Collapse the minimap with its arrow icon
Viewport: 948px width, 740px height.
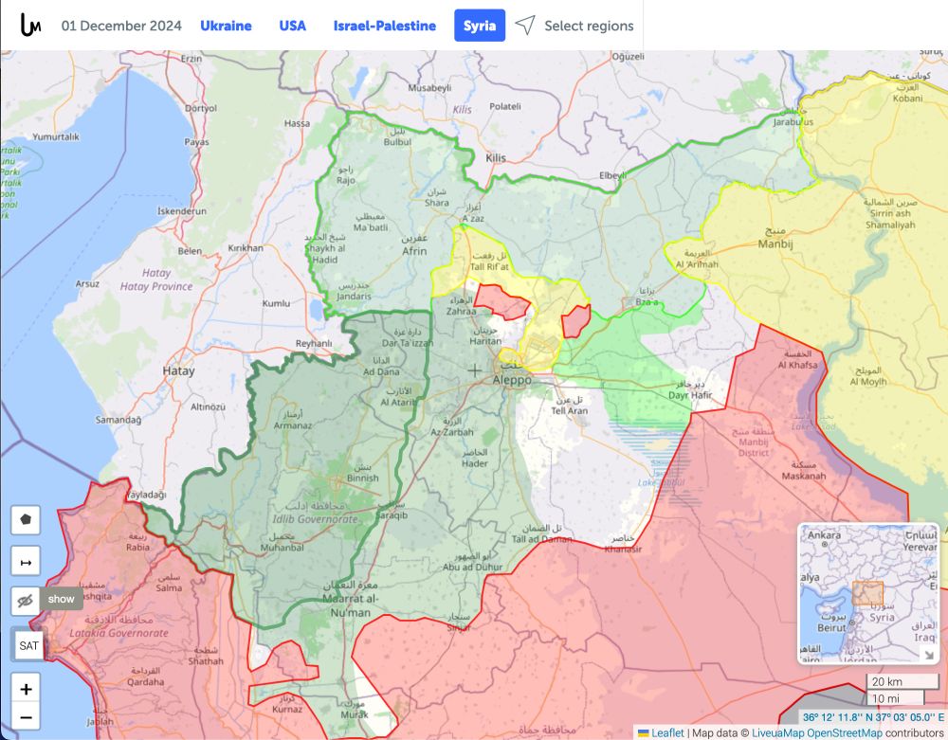tap(928, 655)
